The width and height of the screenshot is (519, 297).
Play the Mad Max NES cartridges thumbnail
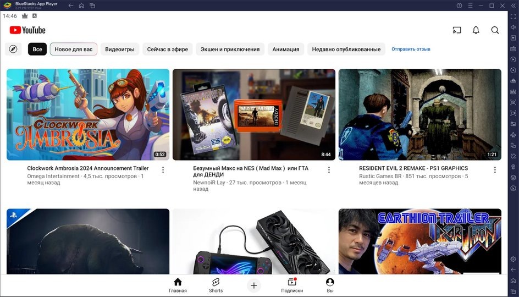point(254,114)
